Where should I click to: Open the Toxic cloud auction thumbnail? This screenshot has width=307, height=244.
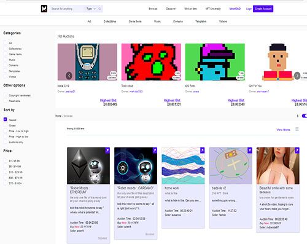(151, 62)
